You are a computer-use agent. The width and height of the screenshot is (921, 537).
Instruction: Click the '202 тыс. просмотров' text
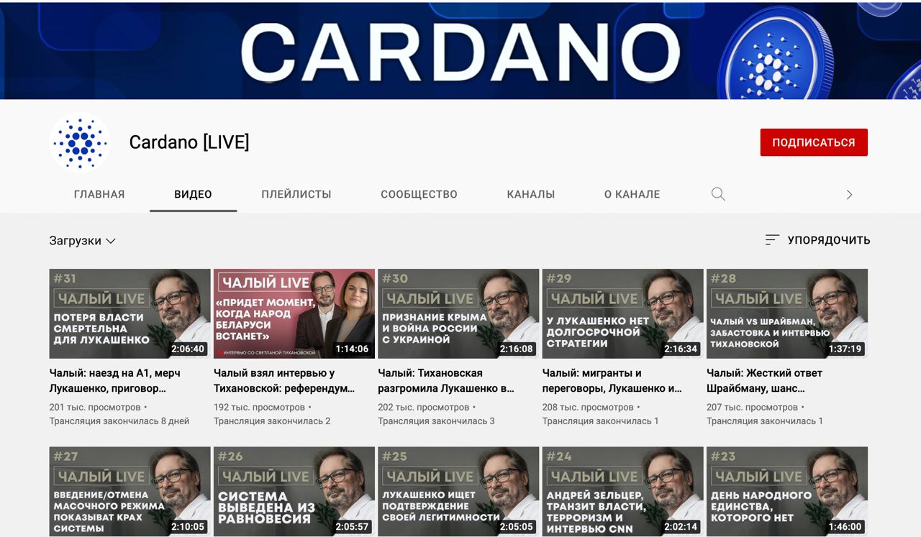(423, 407)
